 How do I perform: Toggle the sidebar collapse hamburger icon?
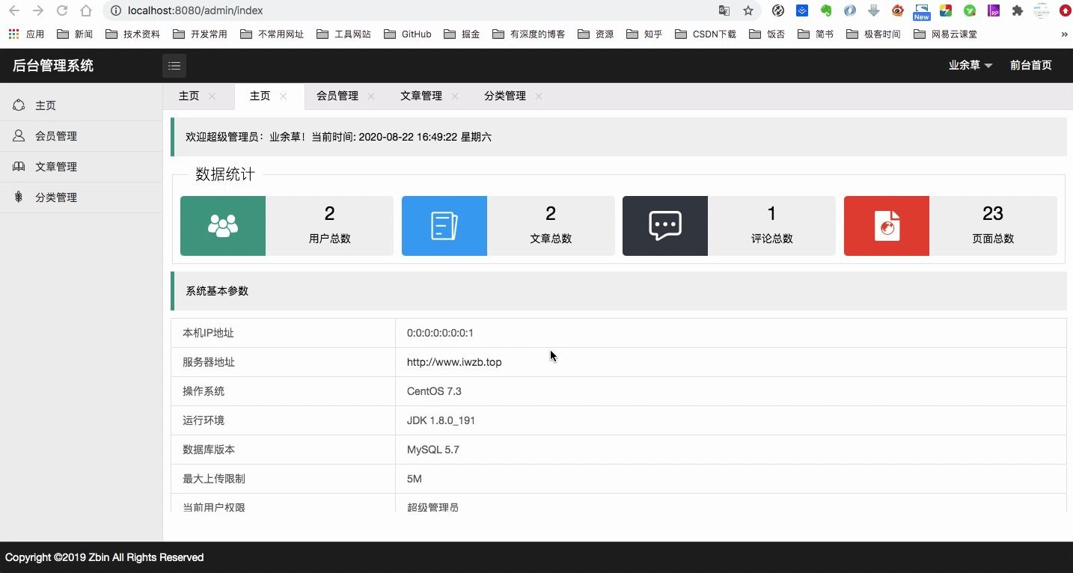174,66
